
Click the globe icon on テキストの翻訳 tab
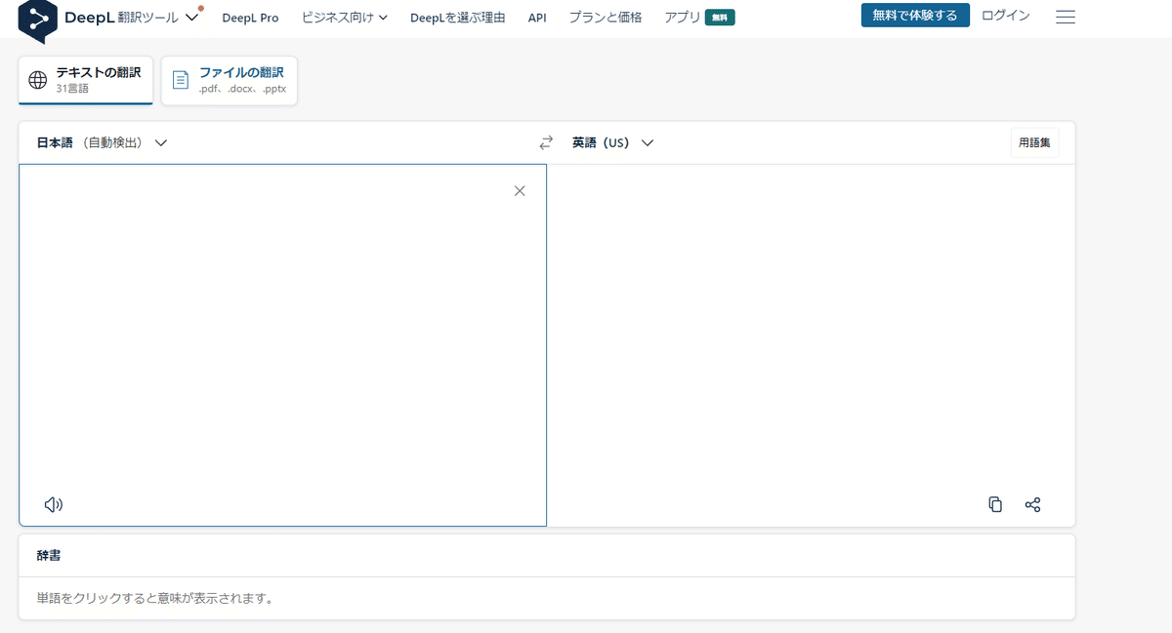[38, 79]
